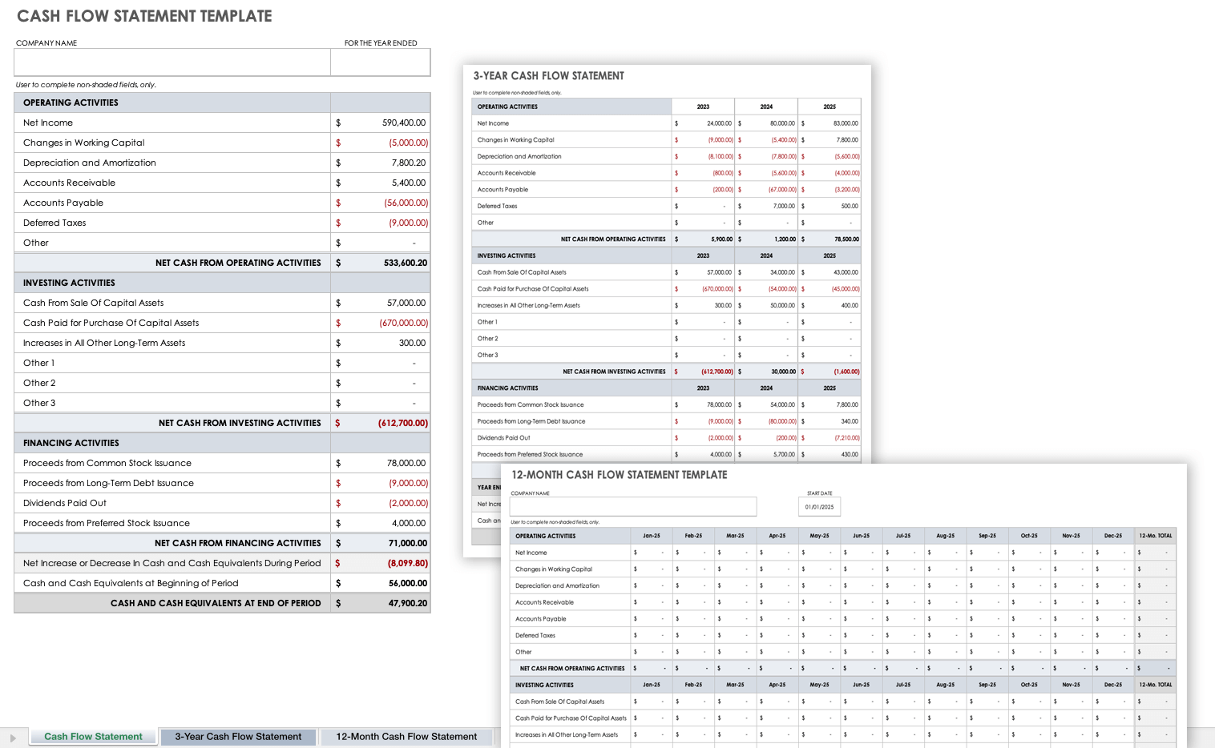Select Cash at End of Period value 47,900.20
The image size is (1215, 748).
(408, 603)
